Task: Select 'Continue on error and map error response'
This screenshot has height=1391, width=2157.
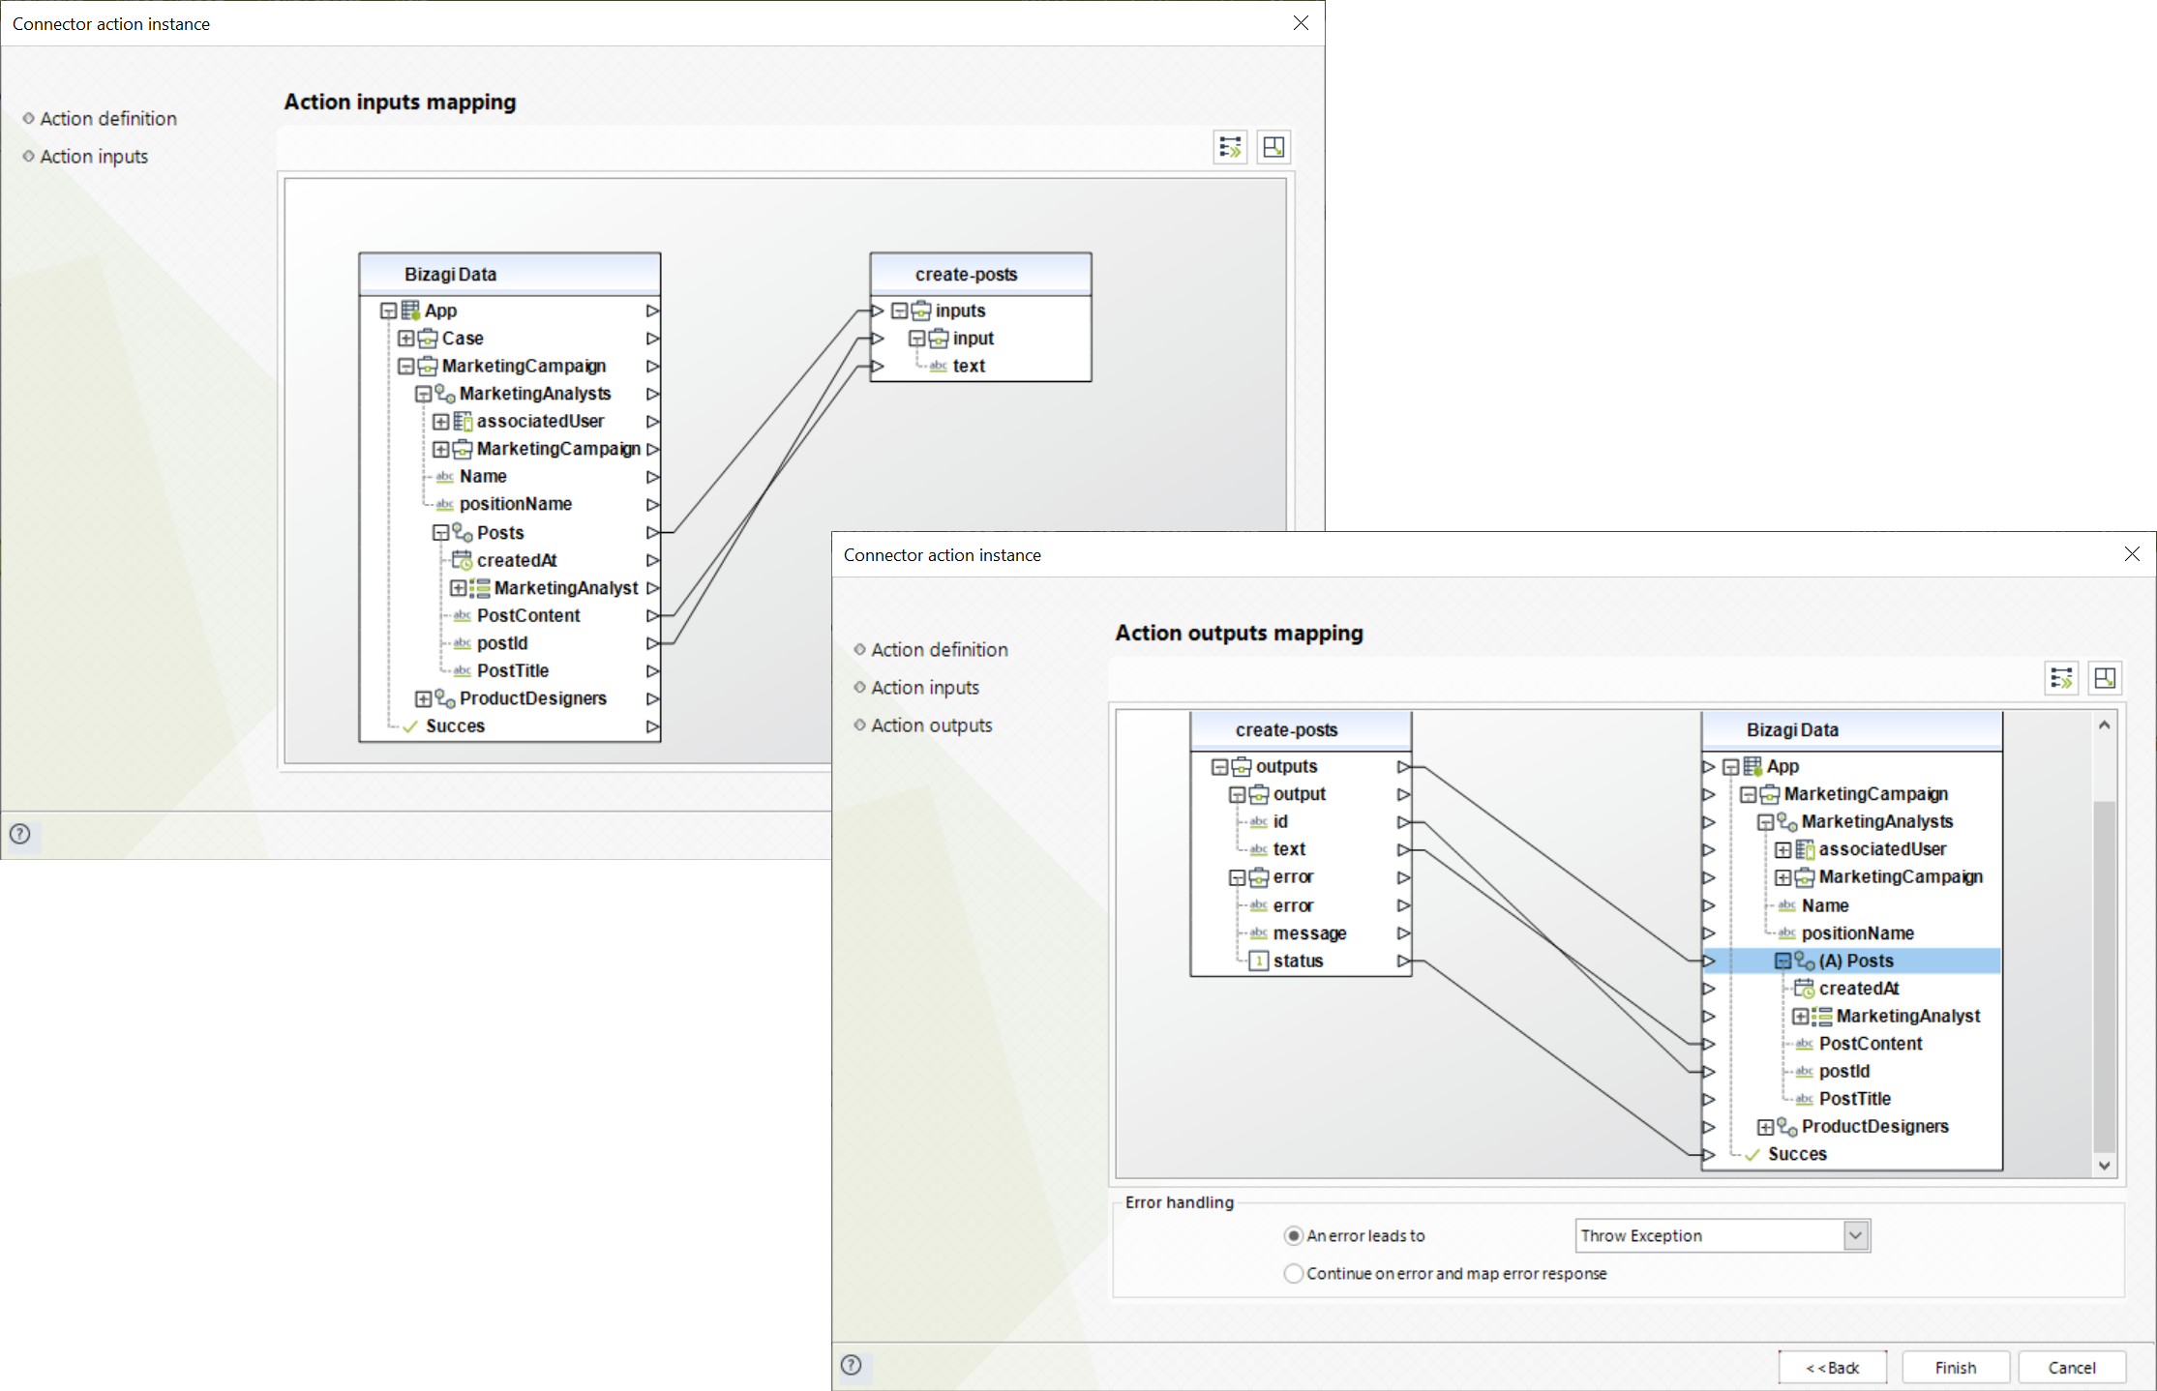Action: tap(1293, 1273)
